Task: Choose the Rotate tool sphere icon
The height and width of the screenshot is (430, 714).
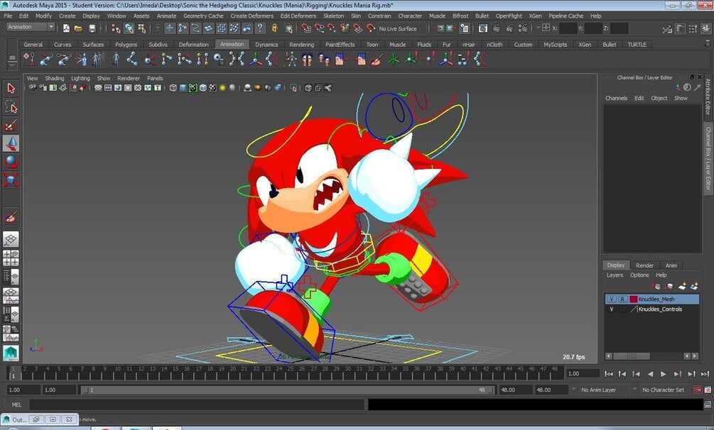Action: 11,162
